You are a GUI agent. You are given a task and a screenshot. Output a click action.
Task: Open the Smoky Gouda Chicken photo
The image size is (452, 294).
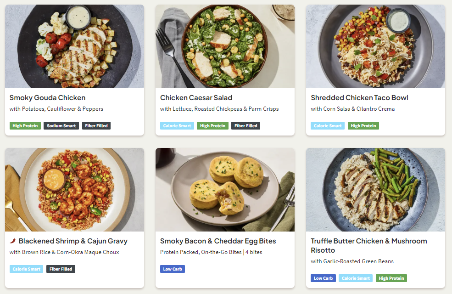point(74,46)
